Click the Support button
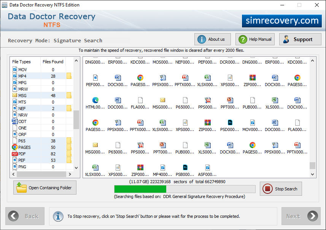Viewport: 326px width, 230px height. [300, 39]
